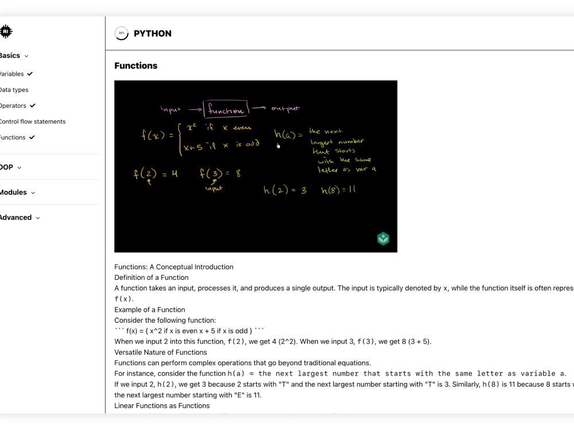Image resolution: width=574 pixels, height=430 pixels.
Task: Click the checkmark next to Functions
Action: tap(32, 138)
